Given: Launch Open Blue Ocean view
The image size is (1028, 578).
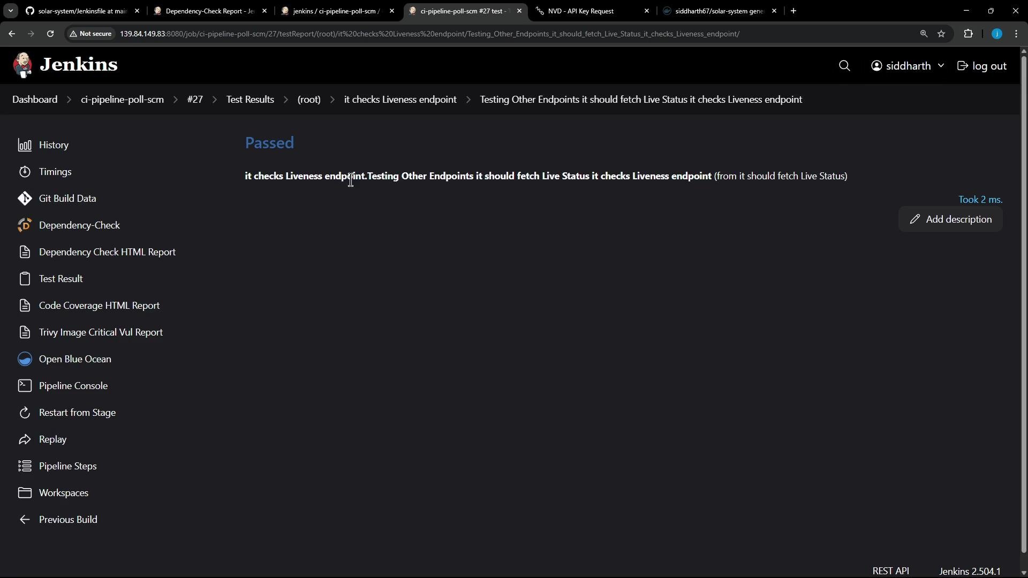Looking at the screenshot, I should [64, 359].
